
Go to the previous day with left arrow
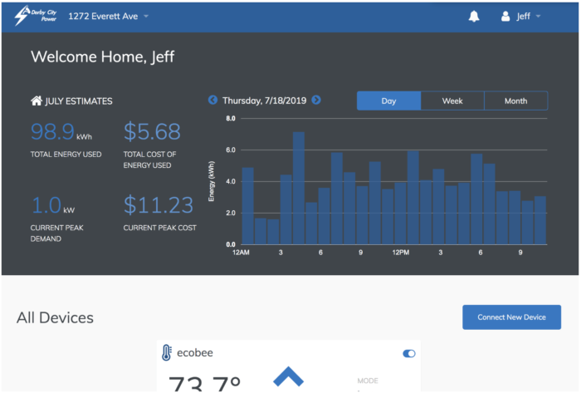(212, 101)
